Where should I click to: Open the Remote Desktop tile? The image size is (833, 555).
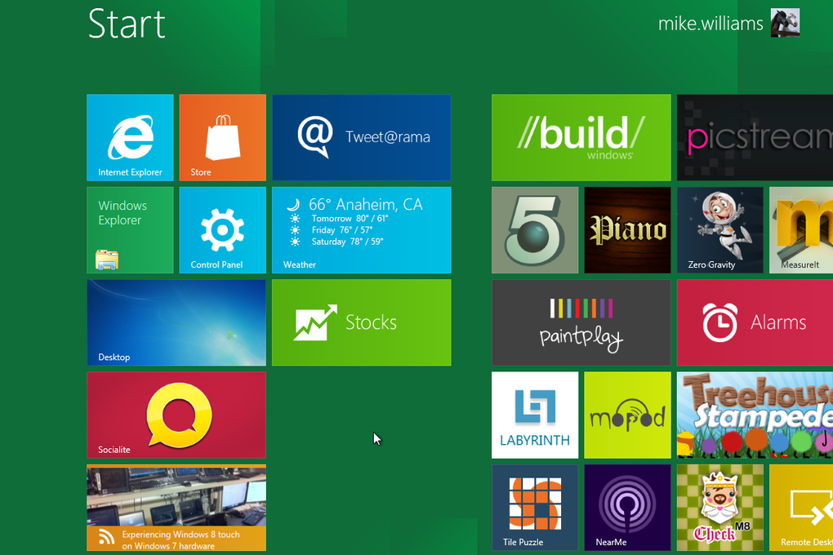coord(801,508)
